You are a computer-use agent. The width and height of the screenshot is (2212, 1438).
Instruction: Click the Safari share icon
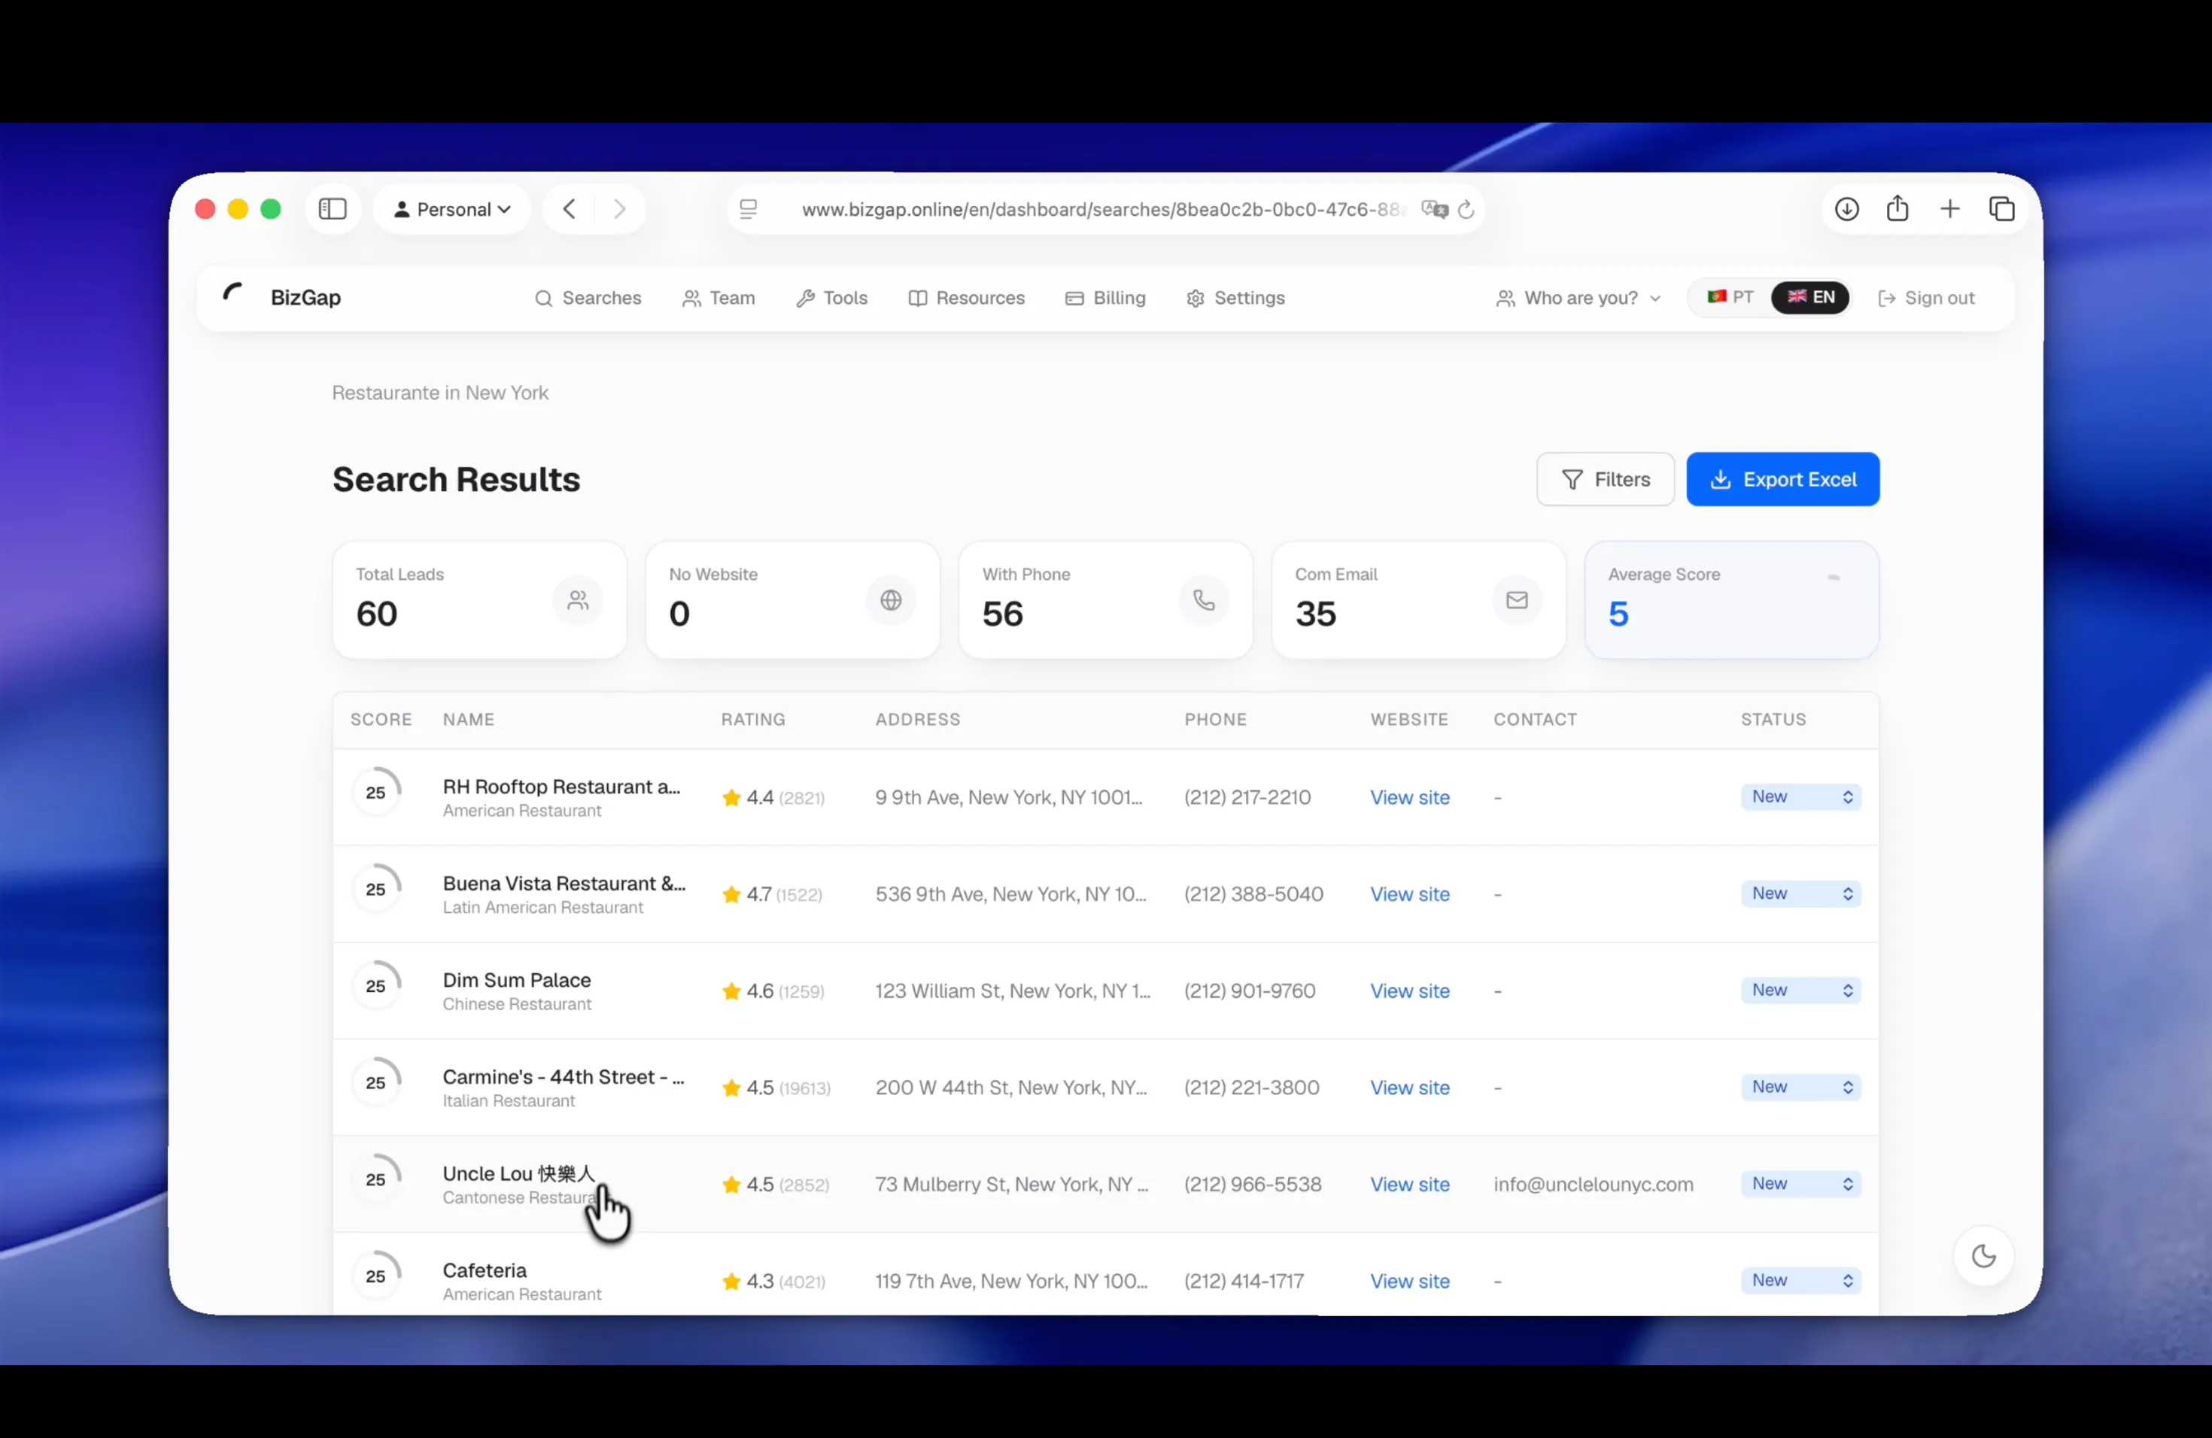click(1898, 208)
